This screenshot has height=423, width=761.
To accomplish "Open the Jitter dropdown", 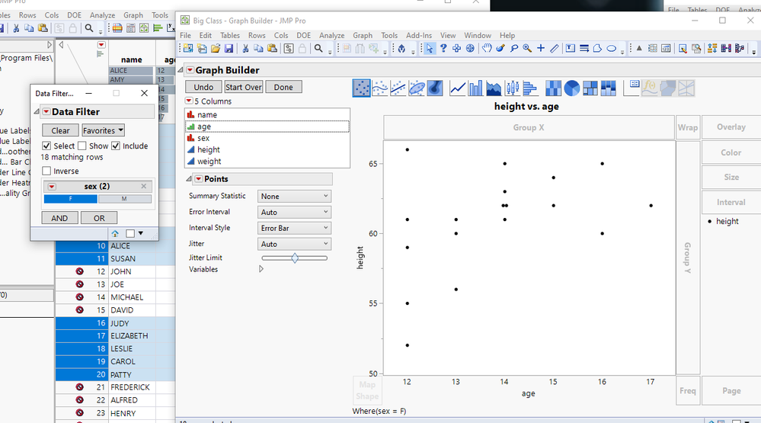I will [294, 244].
